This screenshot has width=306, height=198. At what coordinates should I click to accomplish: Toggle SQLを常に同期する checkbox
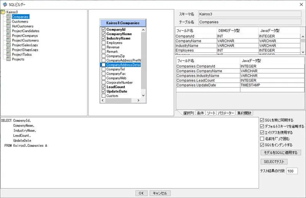[262, 120]
